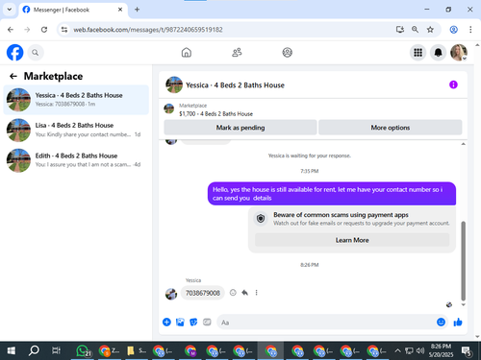Screen dimensions: 481x360
Task: Click Mark as pending button
Action: coord(240,128)
